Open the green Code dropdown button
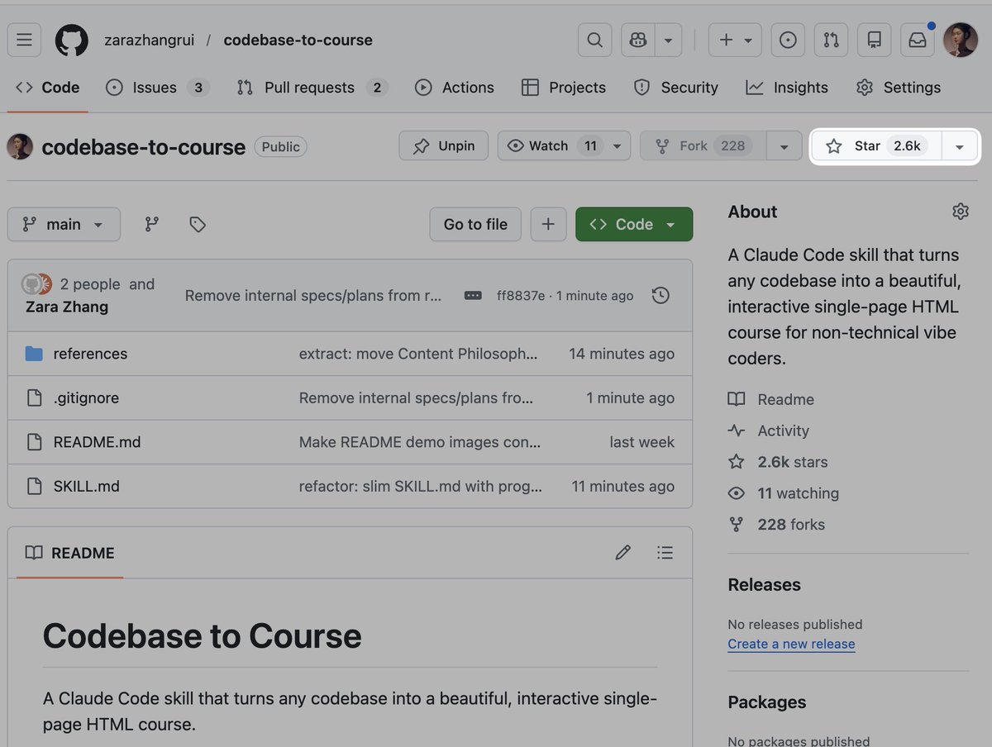The image size is (992, 747). (x=634, y=224)
